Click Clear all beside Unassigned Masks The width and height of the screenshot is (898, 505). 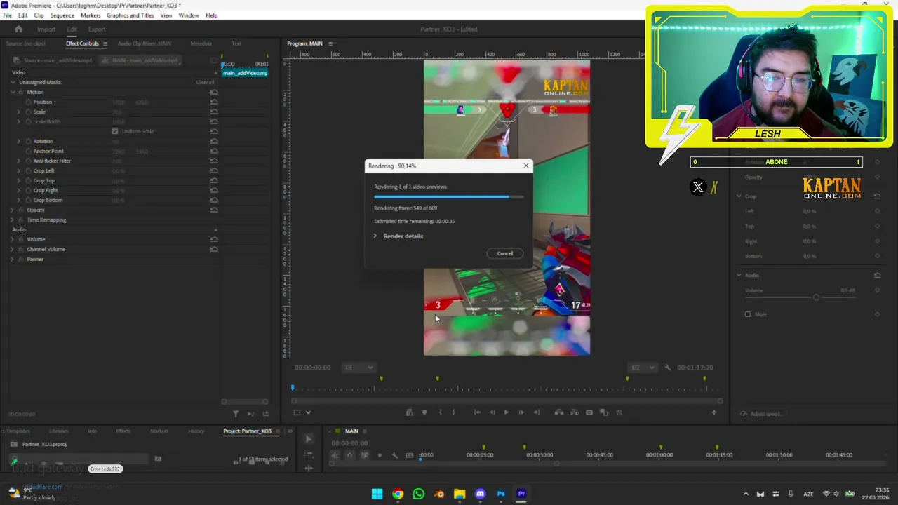pyautogui.click(x=205, y=83)
